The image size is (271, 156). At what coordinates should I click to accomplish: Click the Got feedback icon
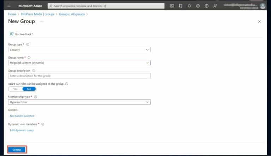[11, 34]
